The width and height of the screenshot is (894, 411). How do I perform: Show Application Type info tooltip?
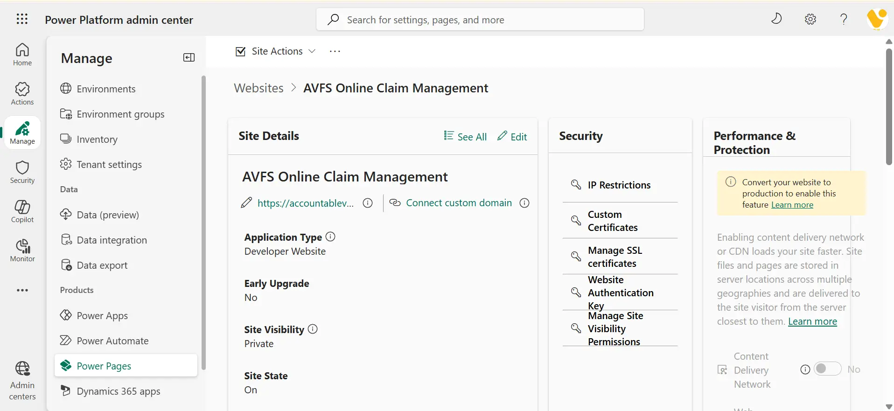pyautogui.click(x=330, y=237)
